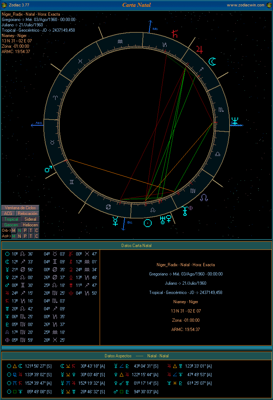273x400 pixels.
Task: Toggle the Orb T option
Action: pos(31,230)
